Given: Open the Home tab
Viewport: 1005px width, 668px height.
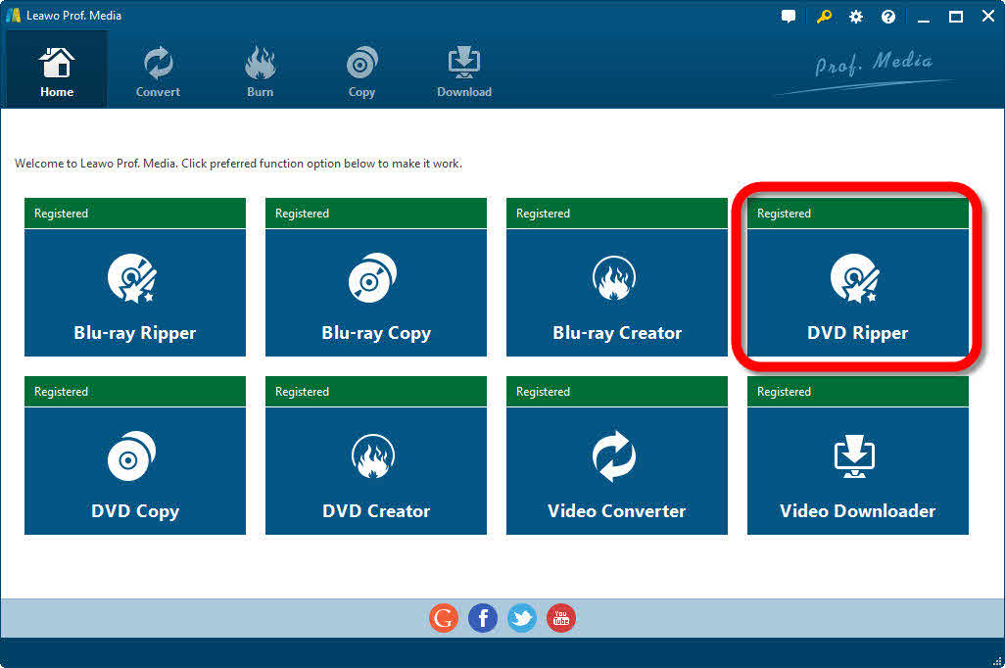Looking at the screenshot, I should (x=57, y=70).
